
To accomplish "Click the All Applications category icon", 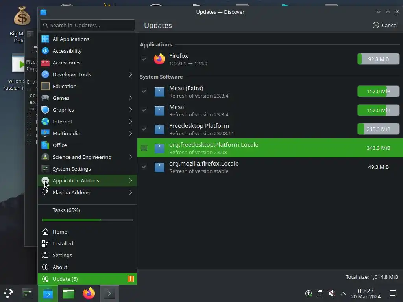I will pos(45,39).
